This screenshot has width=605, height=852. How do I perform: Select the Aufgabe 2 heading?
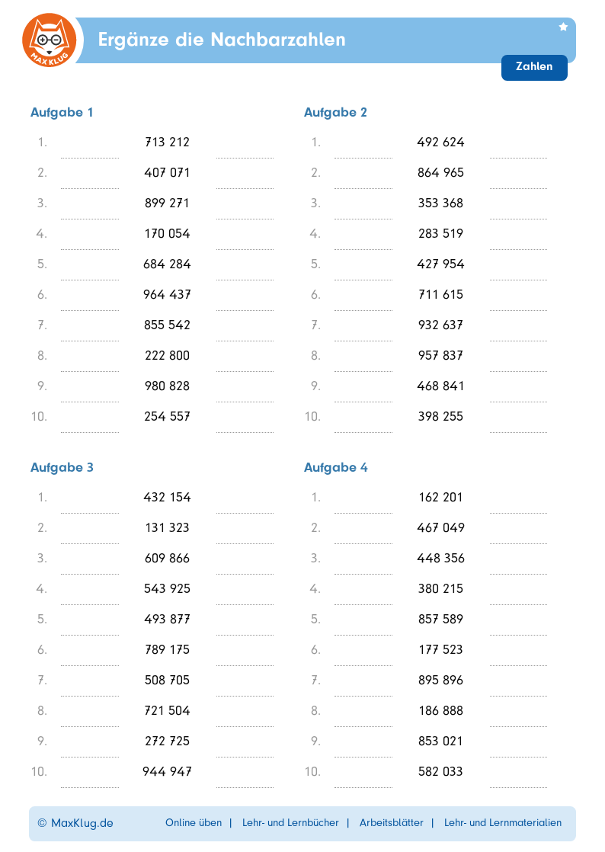point(335,113)
